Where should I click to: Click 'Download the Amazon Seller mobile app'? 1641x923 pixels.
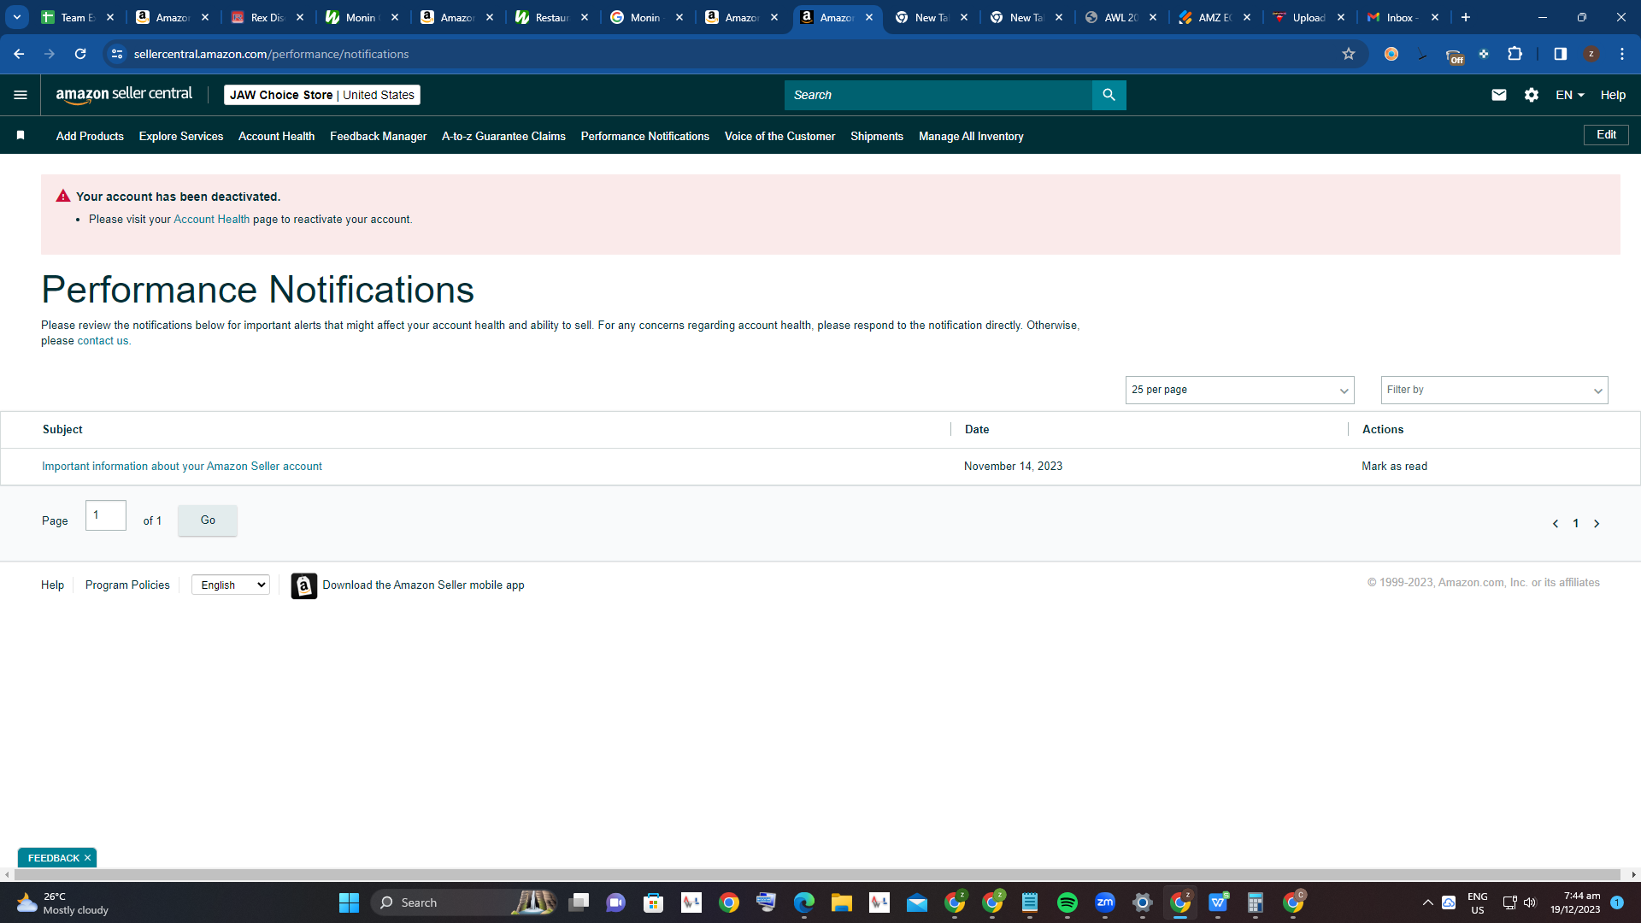tap(423, 585)
